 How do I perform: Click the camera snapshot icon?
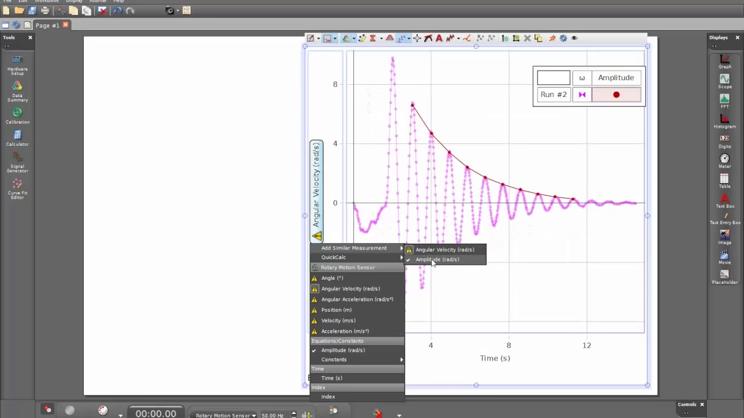170,10
